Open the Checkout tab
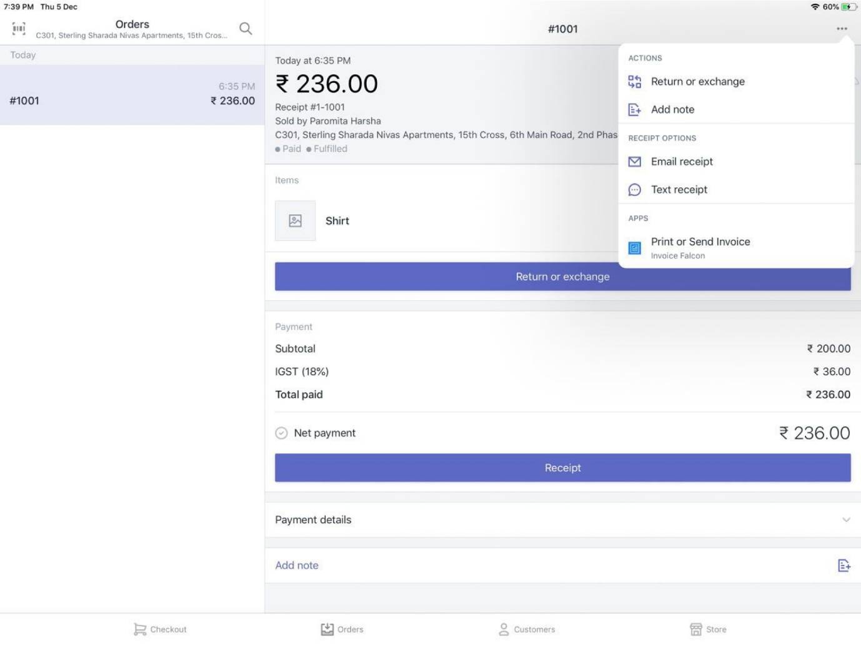This screenshot has height=645, width=861. pos(160,629)
